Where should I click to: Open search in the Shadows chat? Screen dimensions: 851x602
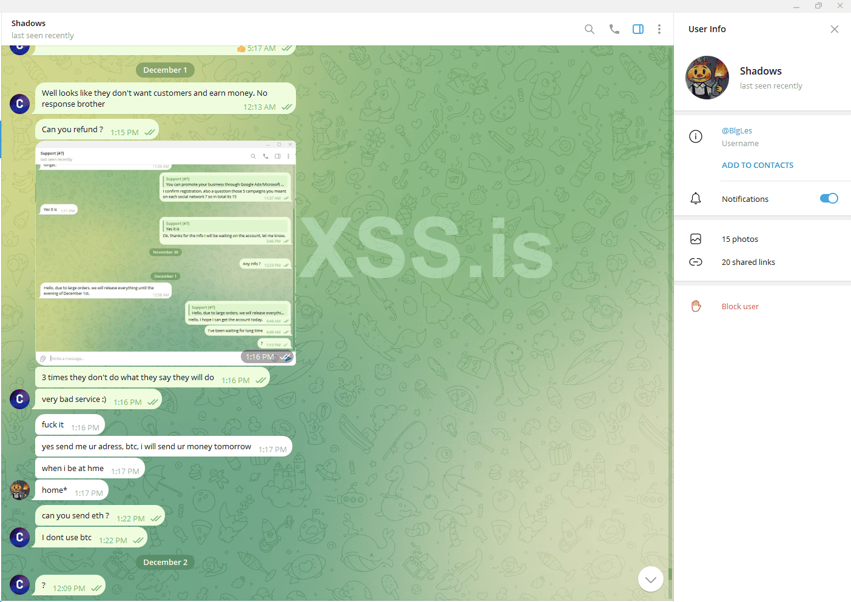589,29
